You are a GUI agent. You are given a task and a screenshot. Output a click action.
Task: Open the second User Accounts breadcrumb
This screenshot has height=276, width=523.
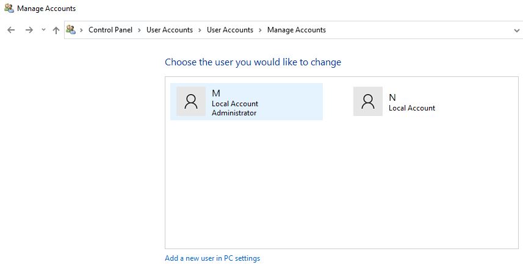click(x=230, y=30)
